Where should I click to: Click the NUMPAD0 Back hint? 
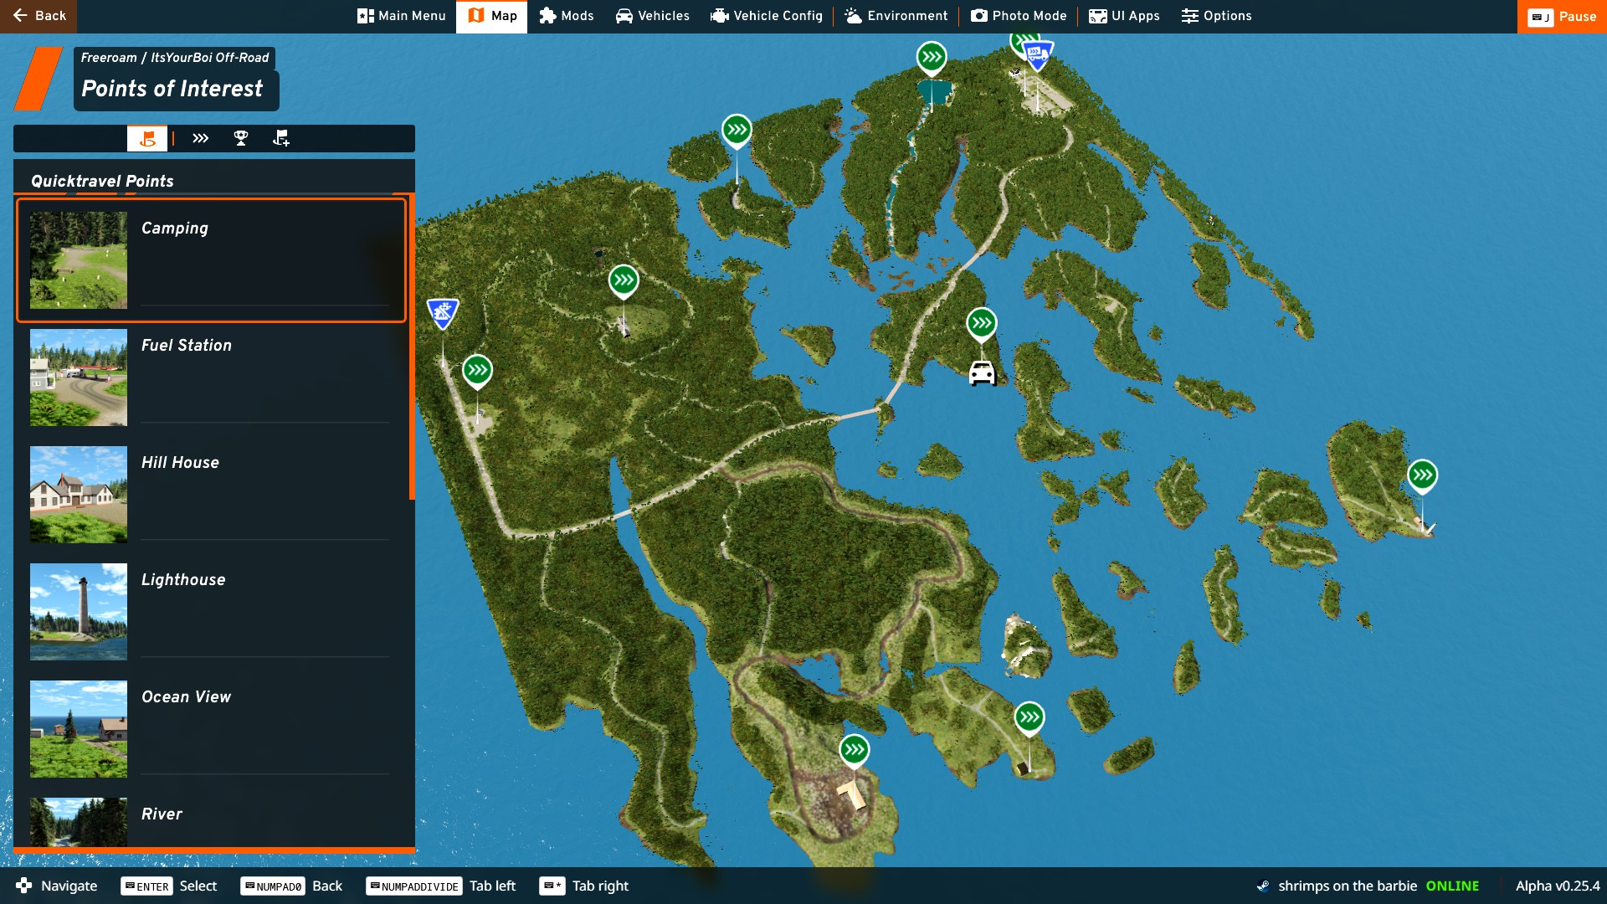(x=292, y=886)
